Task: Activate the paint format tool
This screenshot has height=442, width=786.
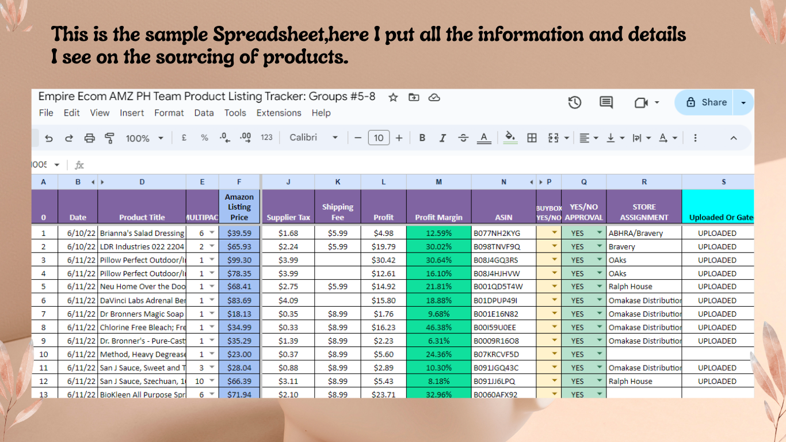Action: (109, 138)
